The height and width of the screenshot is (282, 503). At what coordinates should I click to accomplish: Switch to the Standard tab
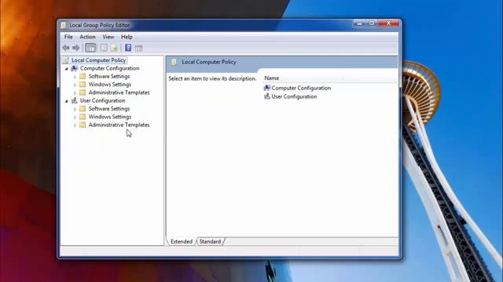click(x=210, y=241)
